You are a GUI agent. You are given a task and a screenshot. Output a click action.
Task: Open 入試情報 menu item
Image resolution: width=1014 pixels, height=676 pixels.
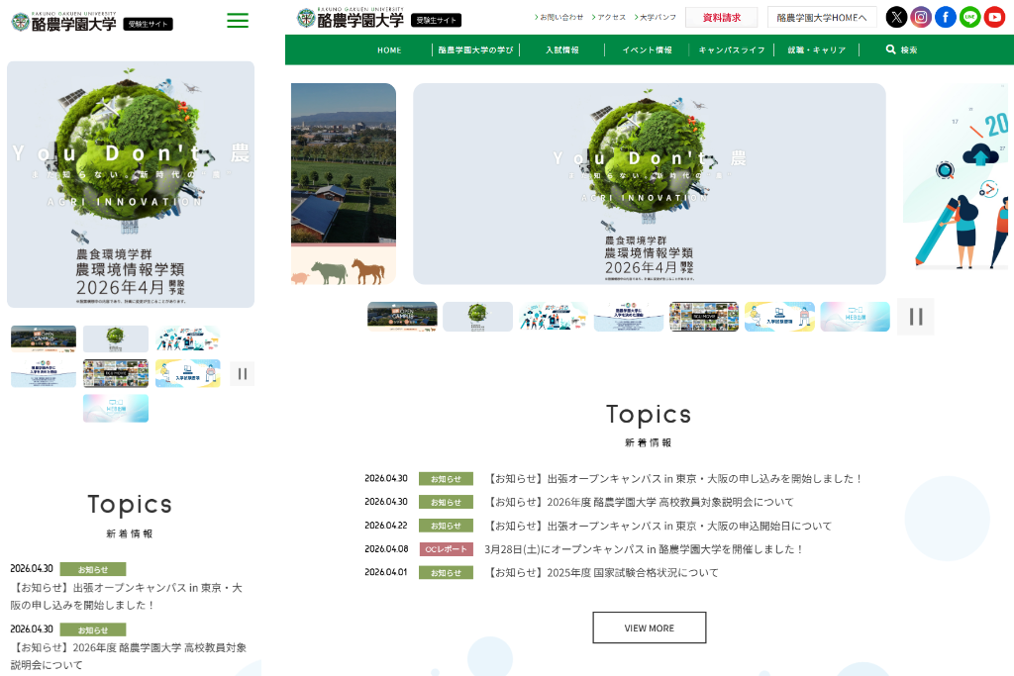(562, 49)
